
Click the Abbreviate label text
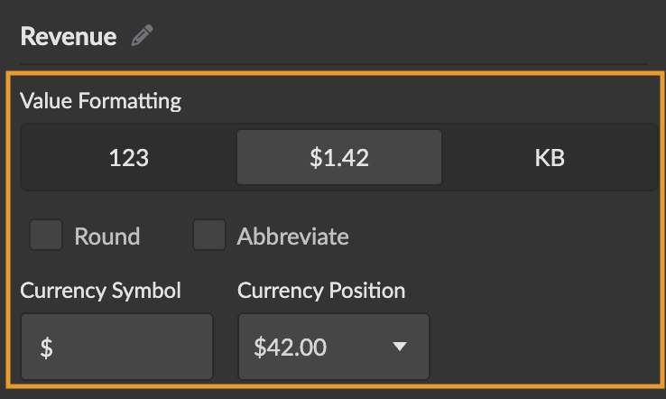[x=292, y=237]
